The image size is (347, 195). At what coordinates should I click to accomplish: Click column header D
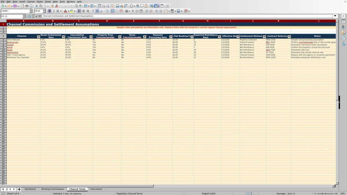tap(107, 21)
